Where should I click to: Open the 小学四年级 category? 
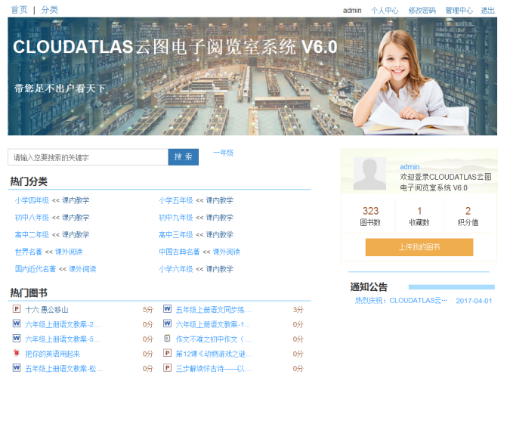[x=32, y=200]
